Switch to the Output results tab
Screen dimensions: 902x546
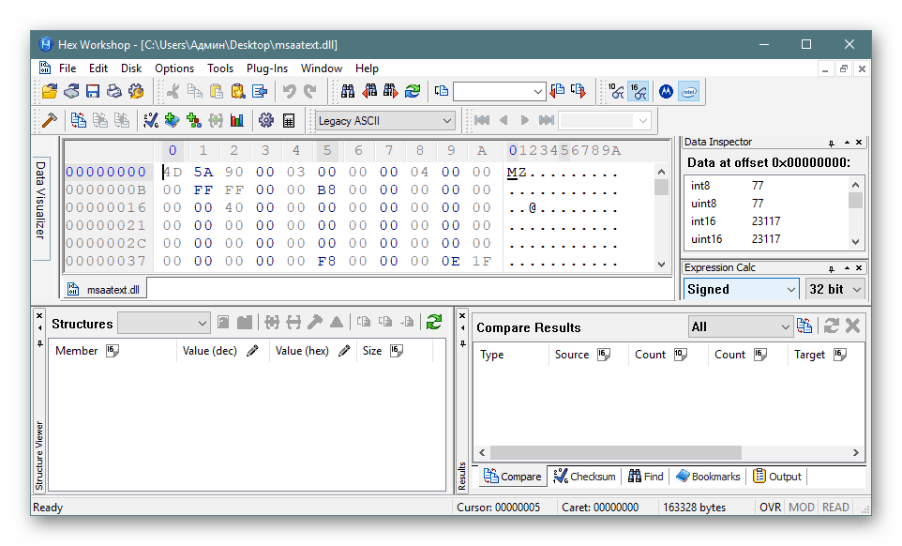point(776,477)
